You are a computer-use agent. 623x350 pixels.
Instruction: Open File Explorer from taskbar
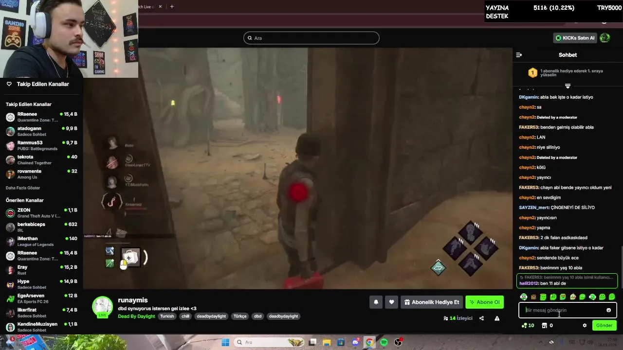coord(327,342)
